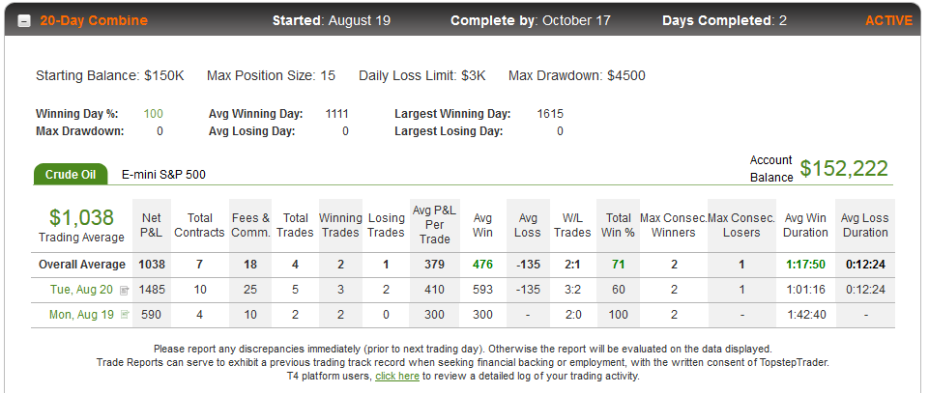Click the 20-Day Combine title
Viewport: 929px width, 393px height.
(x=94, y=20)
